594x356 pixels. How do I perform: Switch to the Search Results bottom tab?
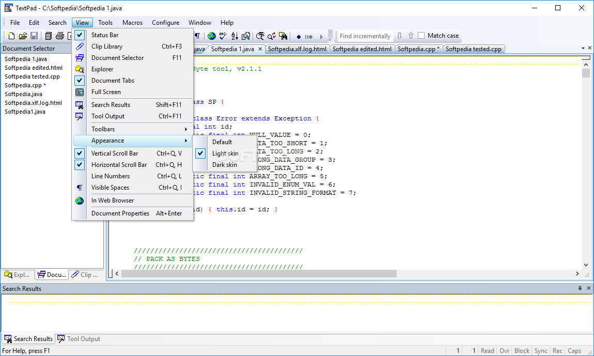tap(29, 338)
